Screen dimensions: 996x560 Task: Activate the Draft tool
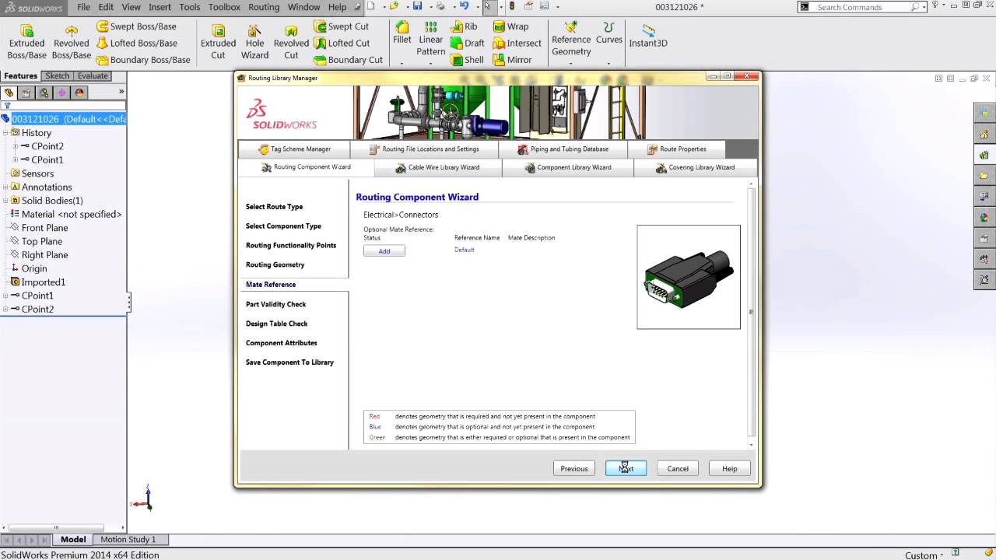468,44
